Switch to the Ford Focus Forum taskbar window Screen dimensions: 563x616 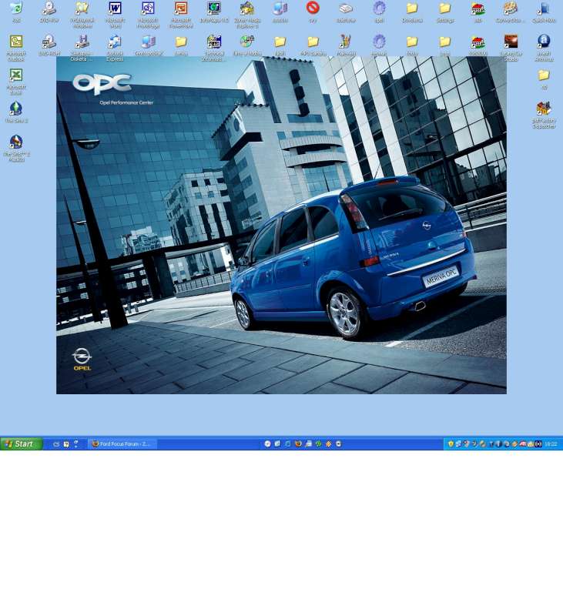(x=122, y=444)
